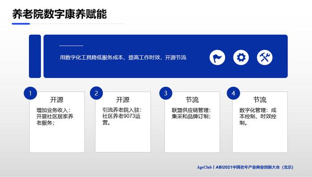Click the number 4 circle badge
Screen dimensions: 312x177
coord(234,93)
